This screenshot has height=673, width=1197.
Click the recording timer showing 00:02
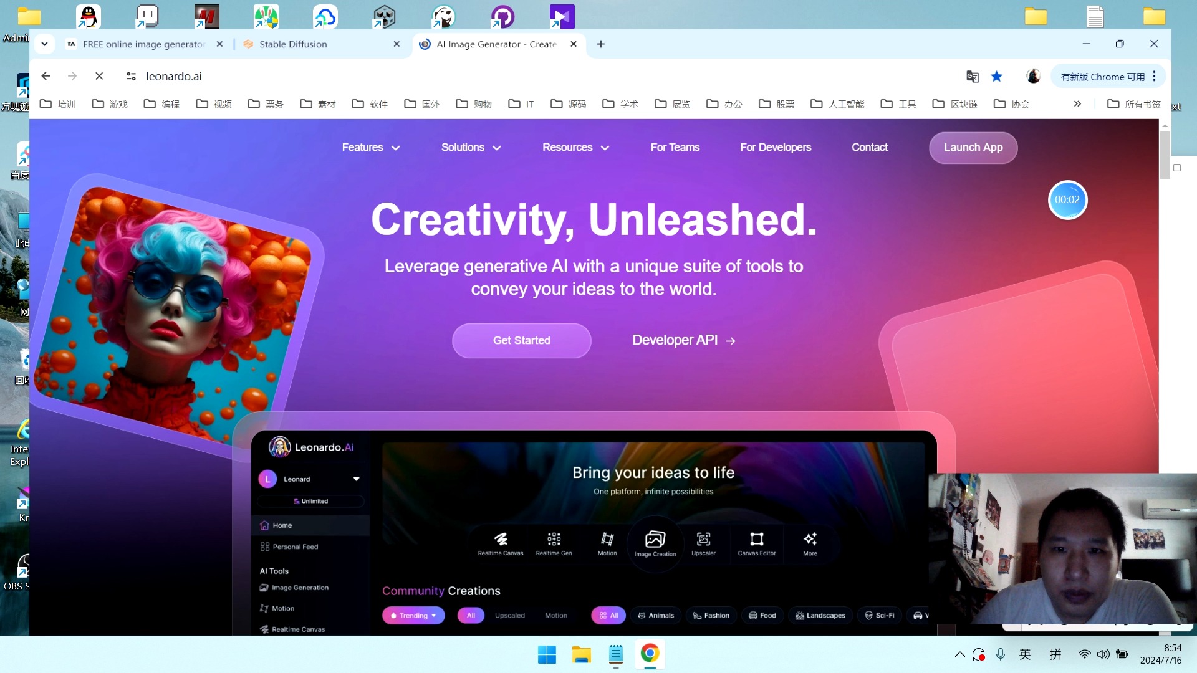coord(1067,200)
